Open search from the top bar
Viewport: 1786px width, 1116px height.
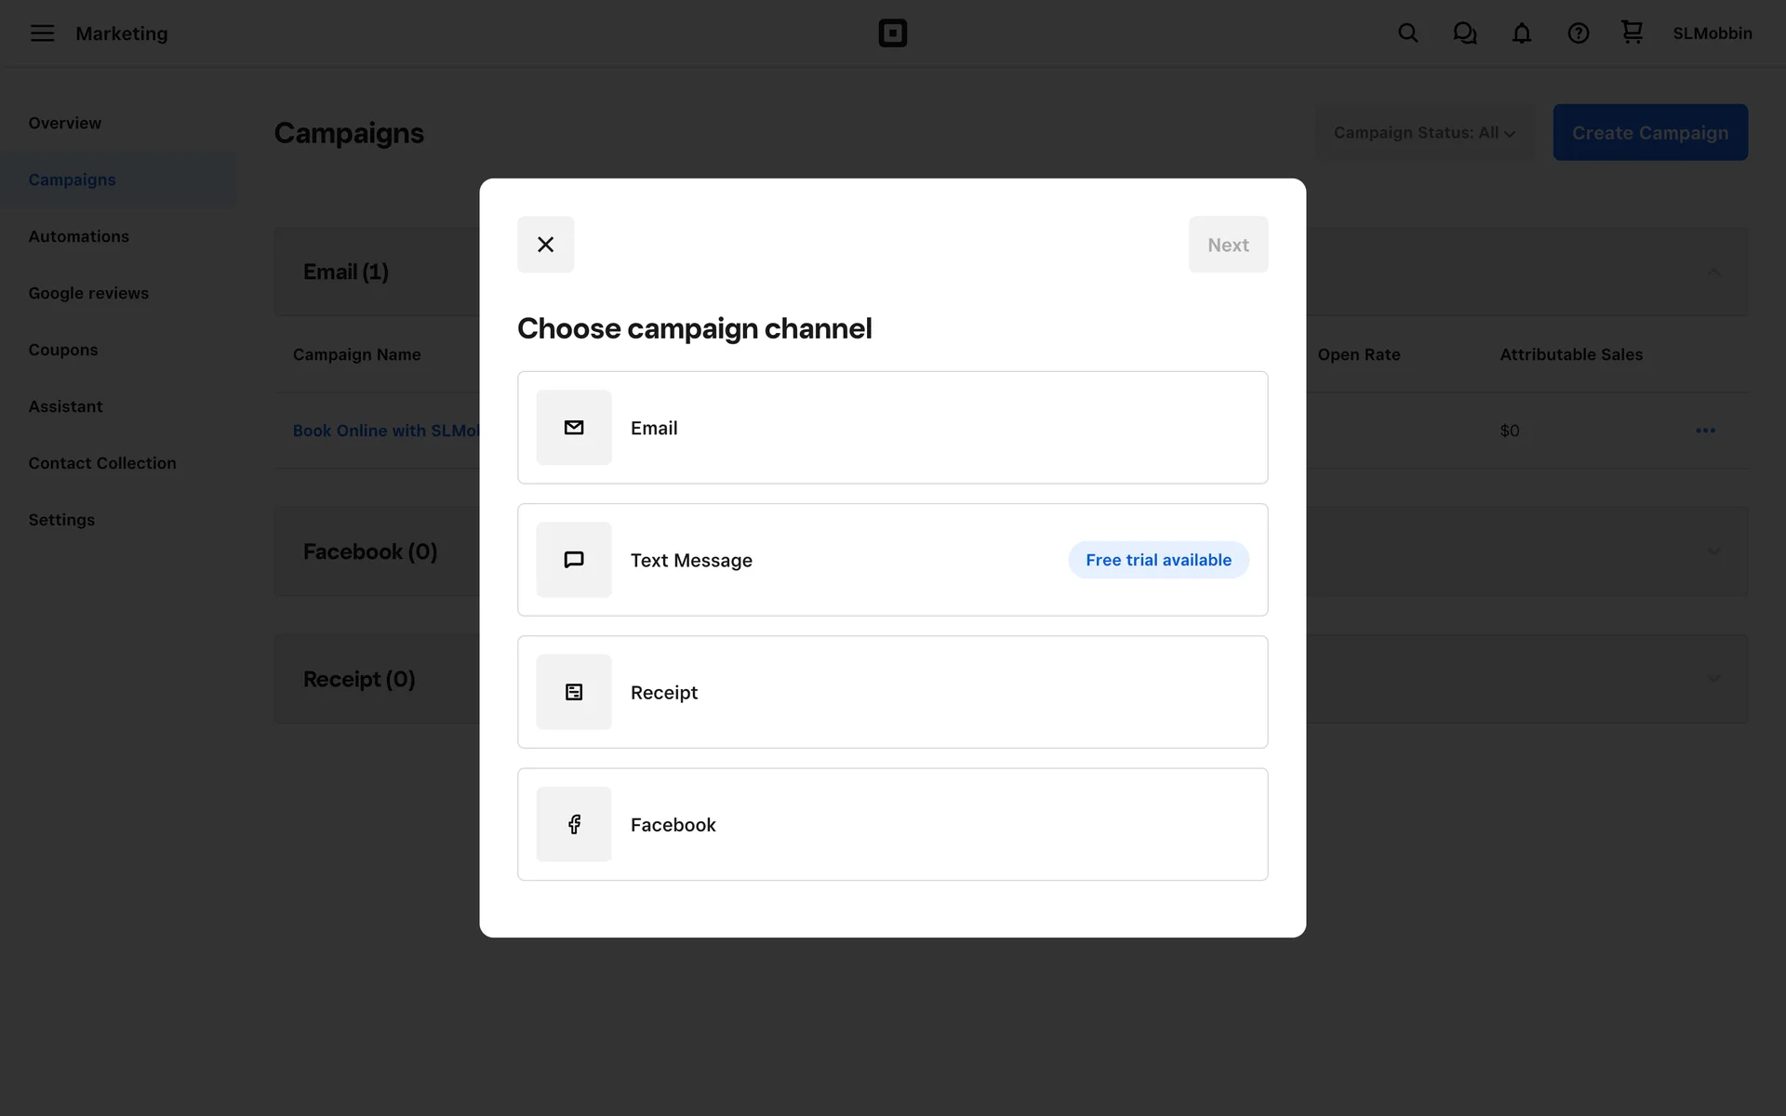click(x=1407, y=33)
